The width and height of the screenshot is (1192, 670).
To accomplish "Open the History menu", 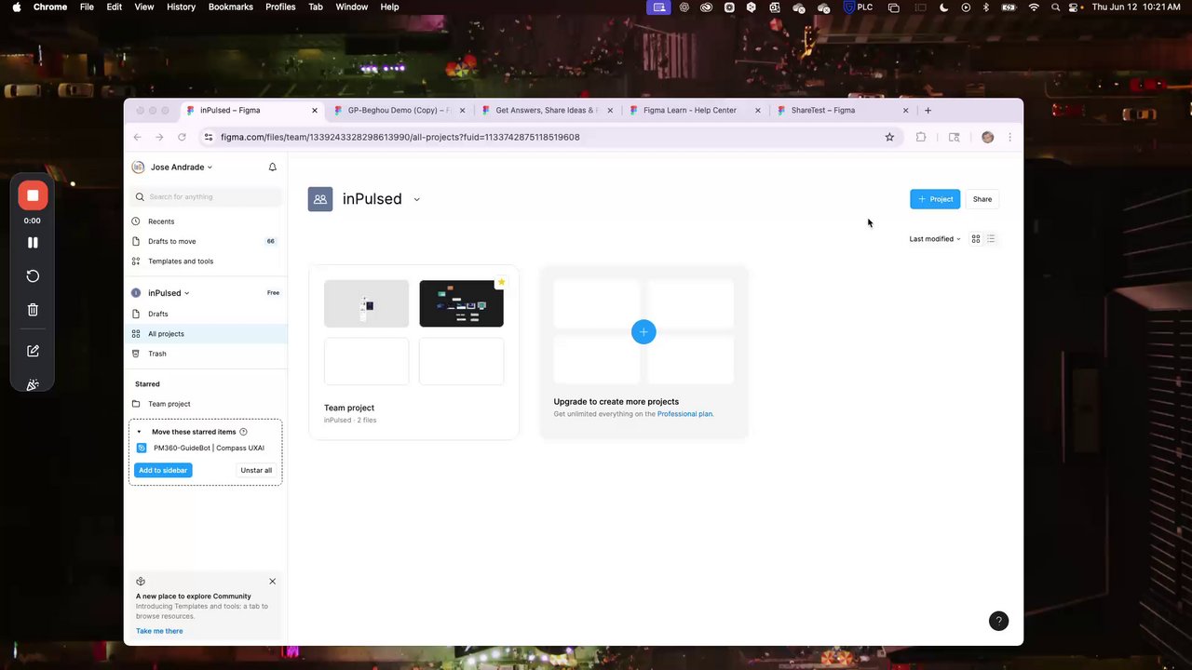I will click(x=181, y=7).
